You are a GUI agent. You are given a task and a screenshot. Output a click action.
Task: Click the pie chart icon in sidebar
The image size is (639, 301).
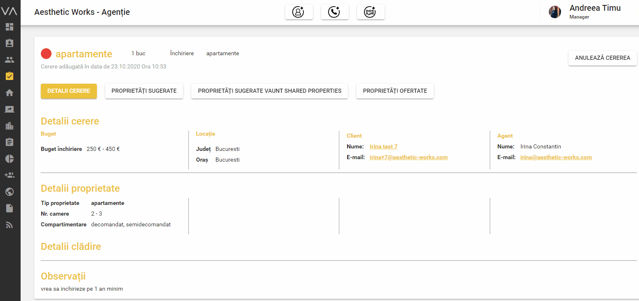pyautogui.click(x=9, y=159)
